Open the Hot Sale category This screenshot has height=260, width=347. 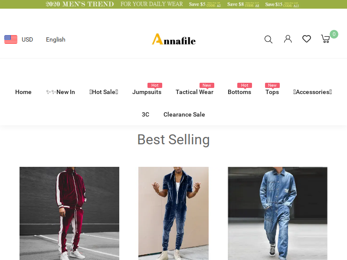(x=104, y=92)
